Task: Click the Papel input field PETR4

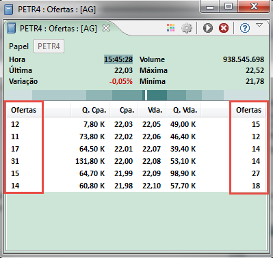Action: pyautogui.click(x=49, y=46)
